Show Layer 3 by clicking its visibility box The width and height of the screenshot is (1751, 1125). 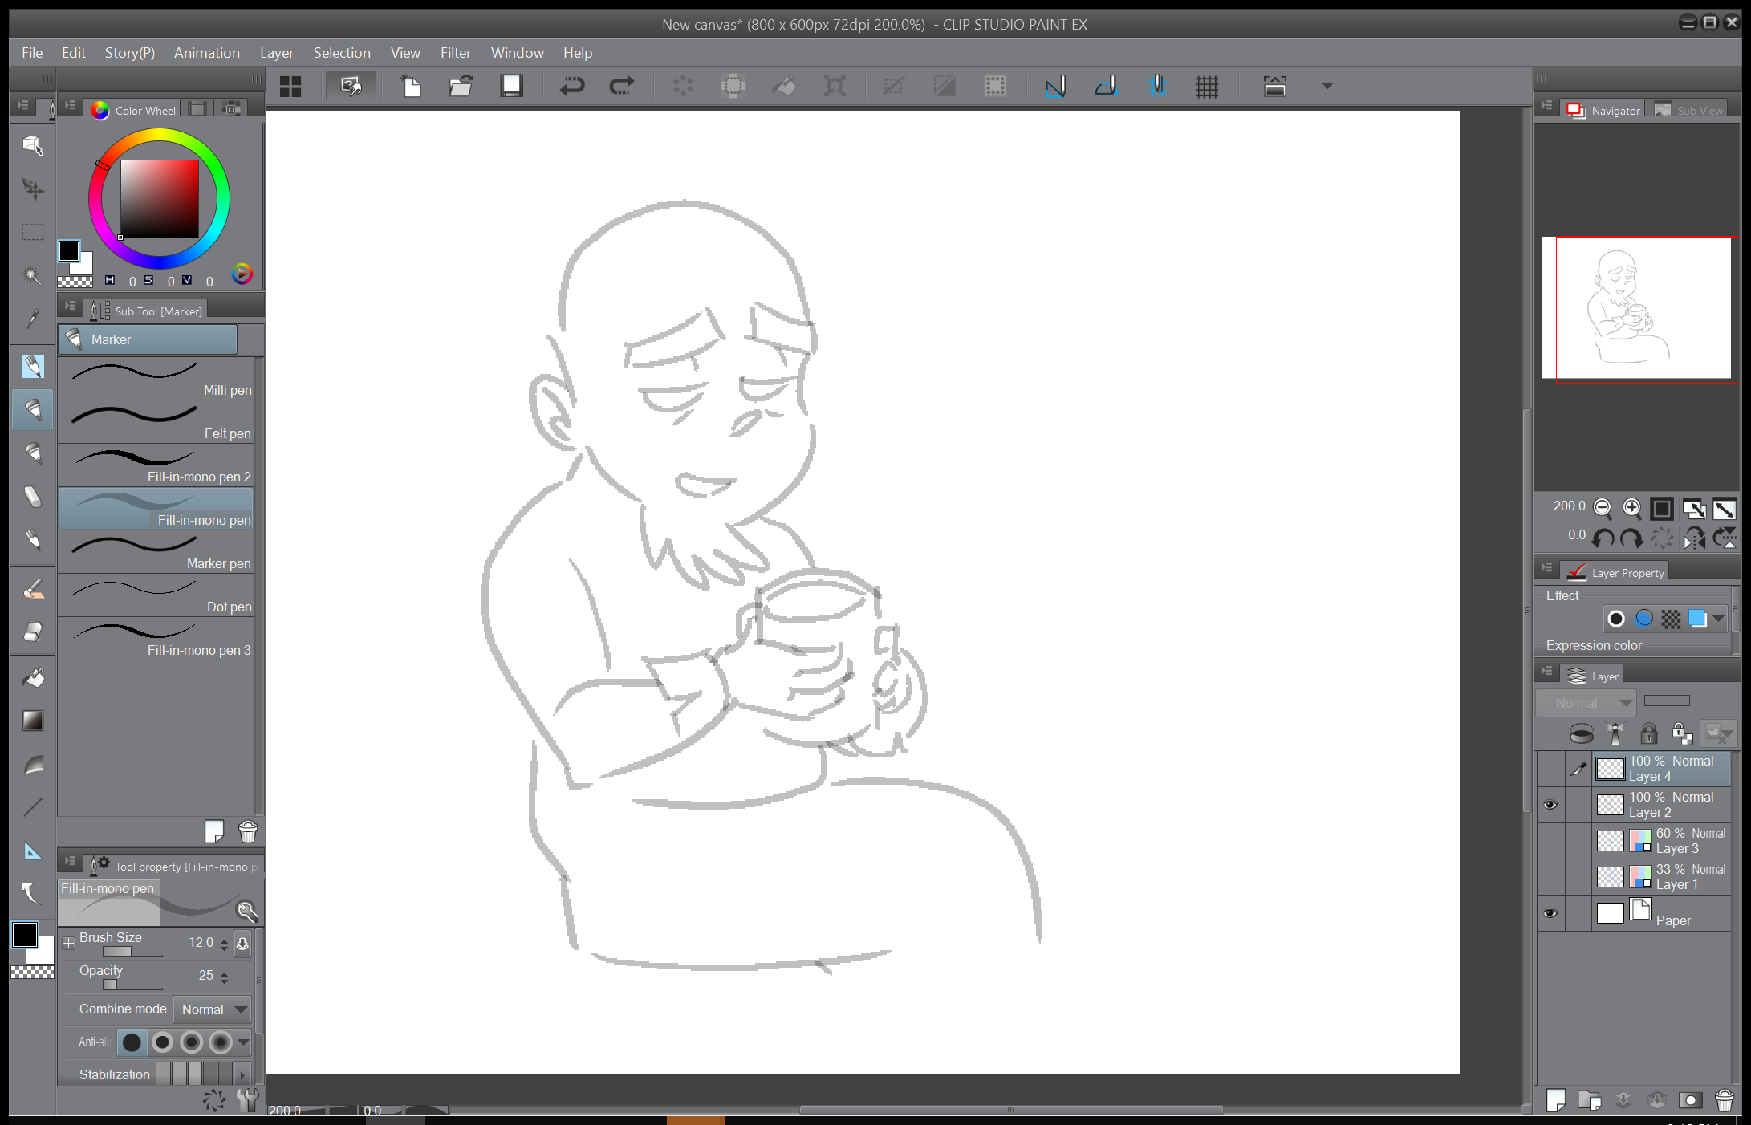[x=1550, y=841]
